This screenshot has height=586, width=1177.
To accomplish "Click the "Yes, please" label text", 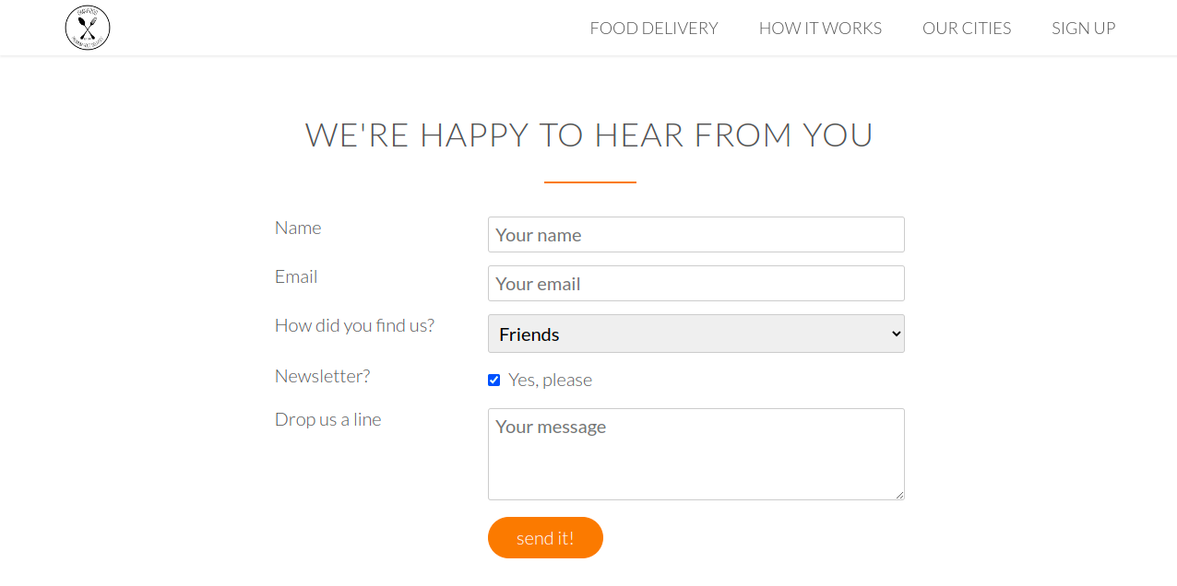I will click(x=550, y=380).
